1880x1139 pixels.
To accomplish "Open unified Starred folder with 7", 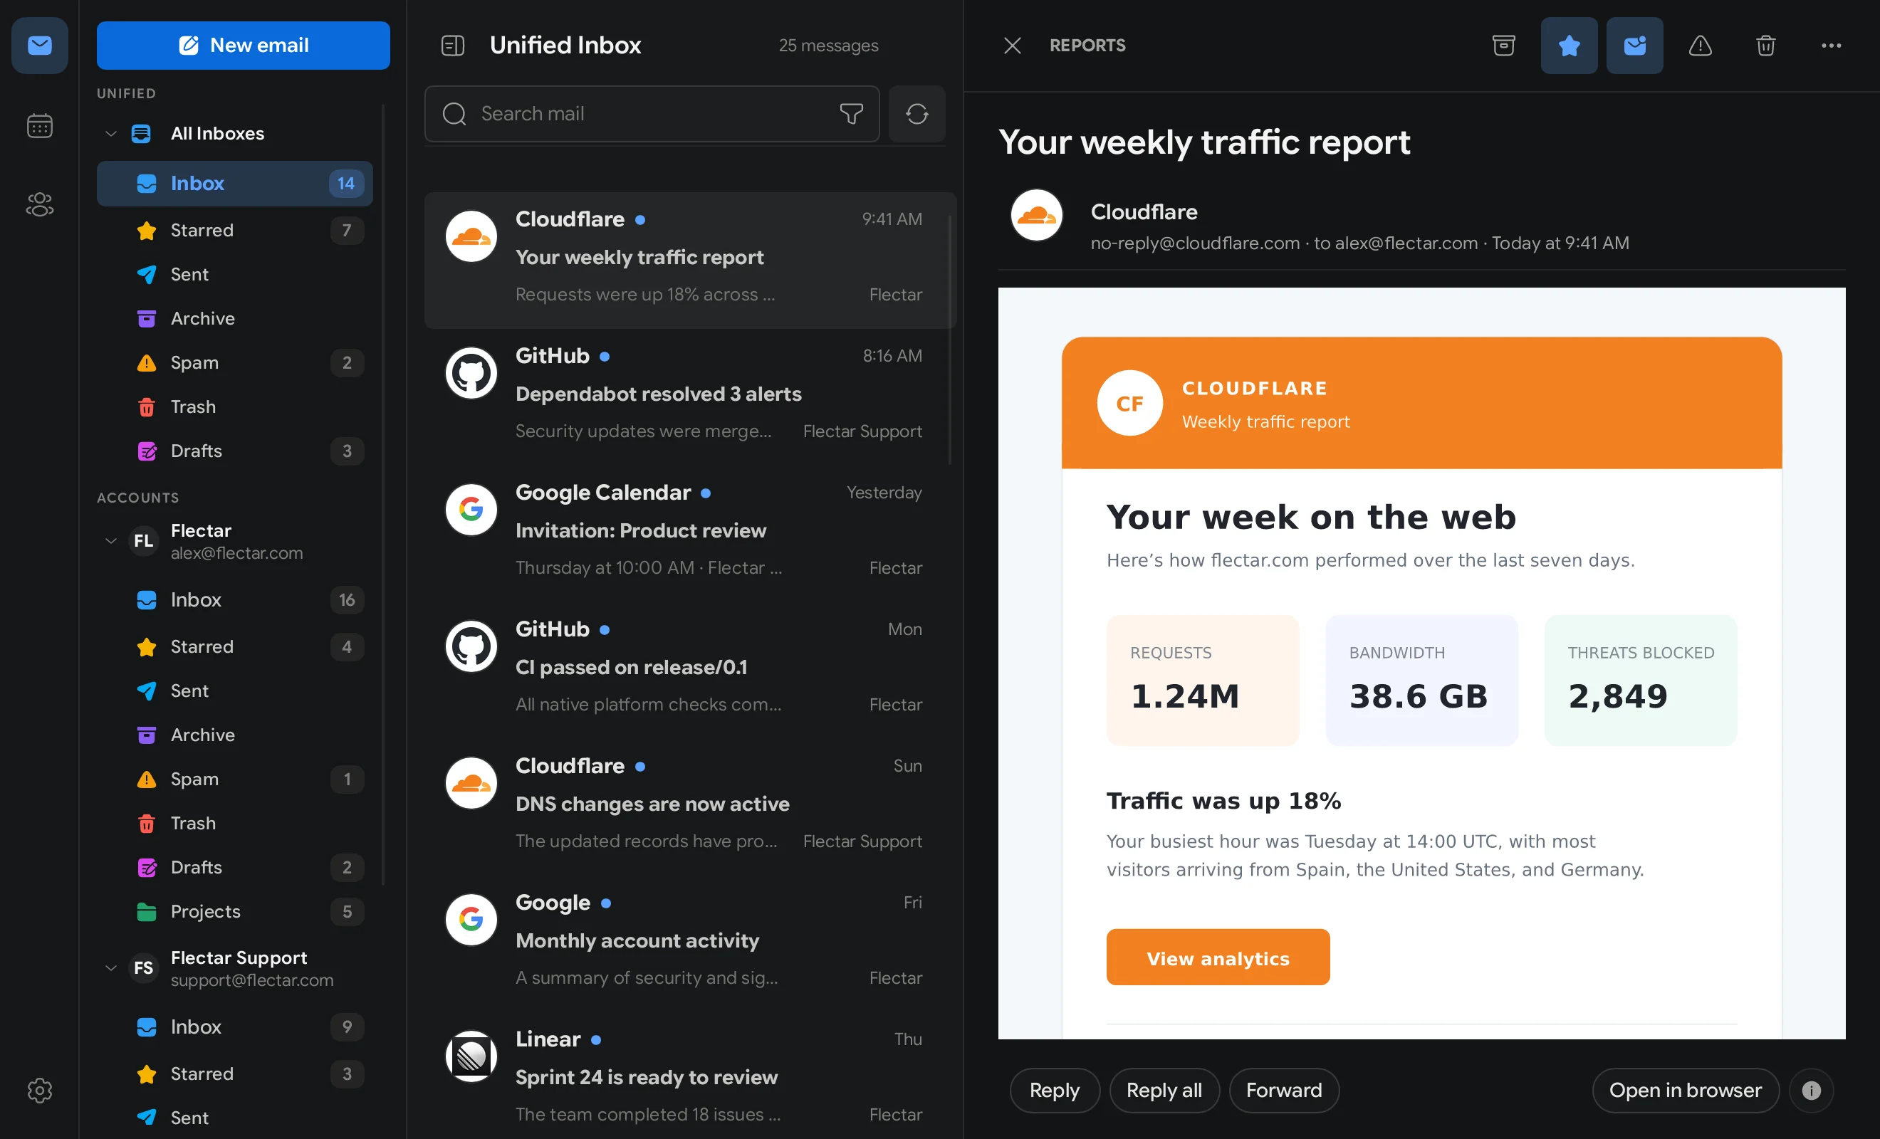I will (x=234, y=231).
